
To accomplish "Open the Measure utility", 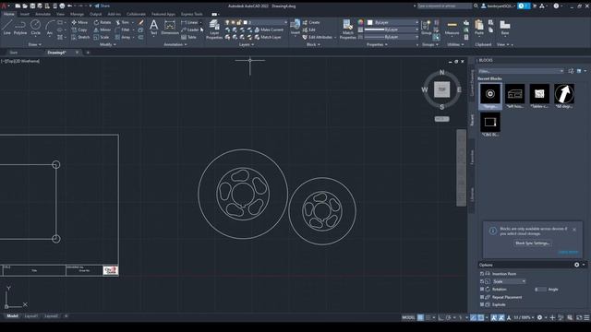I will pos(452,28).
